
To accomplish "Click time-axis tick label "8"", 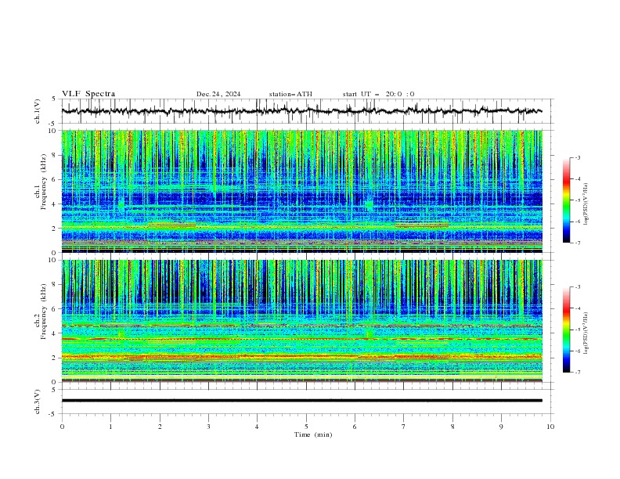I will point(452,427).
